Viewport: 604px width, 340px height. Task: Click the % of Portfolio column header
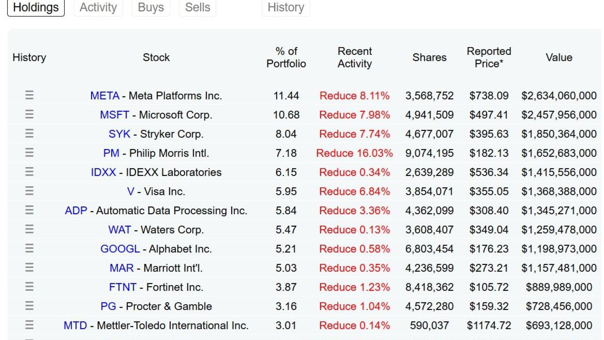286,57
